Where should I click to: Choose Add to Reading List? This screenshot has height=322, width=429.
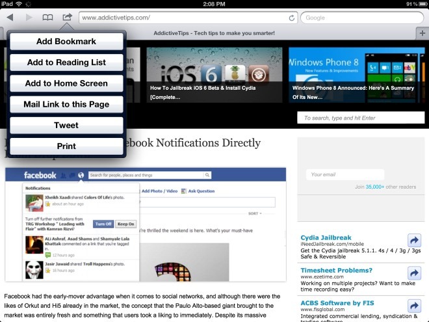click(x=66, y=62)
